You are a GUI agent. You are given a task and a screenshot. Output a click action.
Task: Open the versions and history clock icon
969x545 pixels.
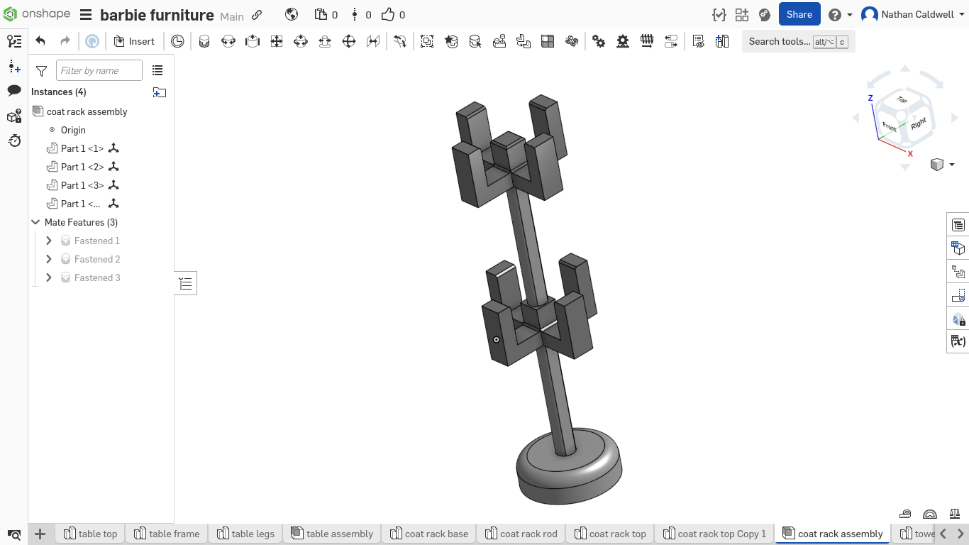pos(177,41)
